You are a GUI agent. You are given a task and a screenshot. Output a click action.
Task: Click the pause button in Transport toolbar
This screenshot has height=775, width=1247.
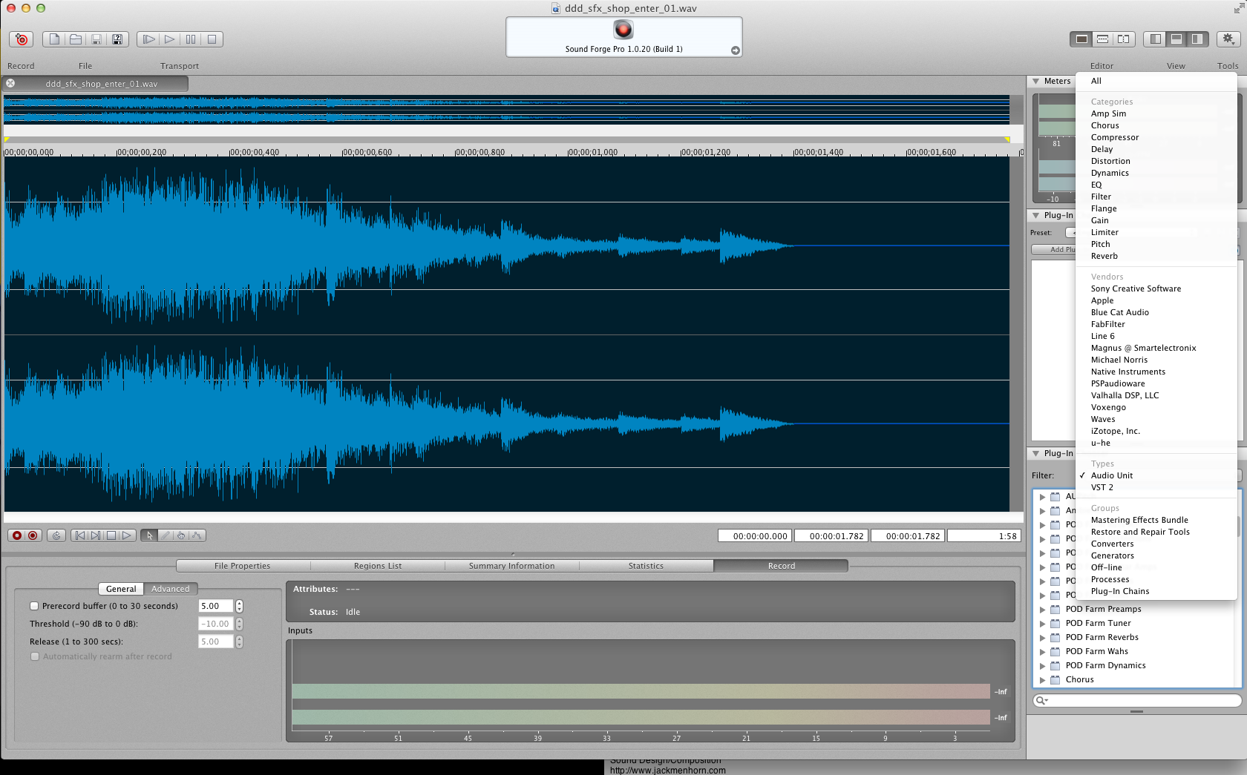click(191, 39)
